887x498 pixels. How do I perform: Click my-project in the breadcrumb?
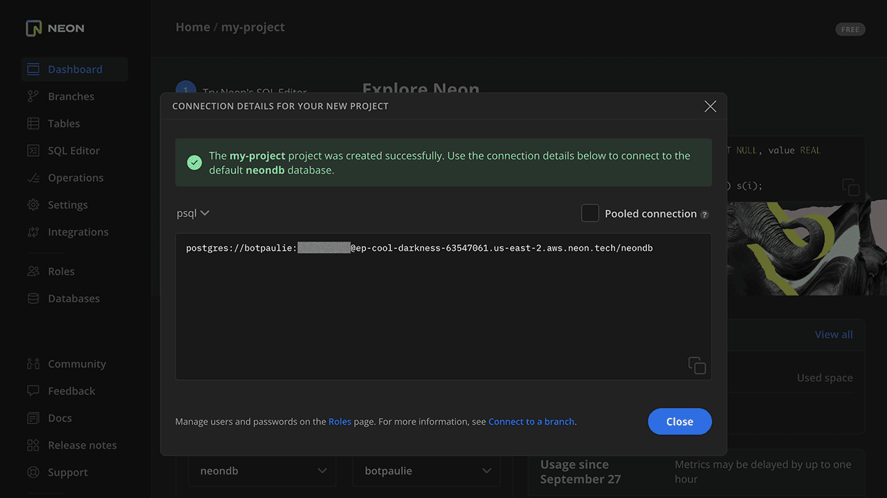pyautogui.click(x=253, y=28)
